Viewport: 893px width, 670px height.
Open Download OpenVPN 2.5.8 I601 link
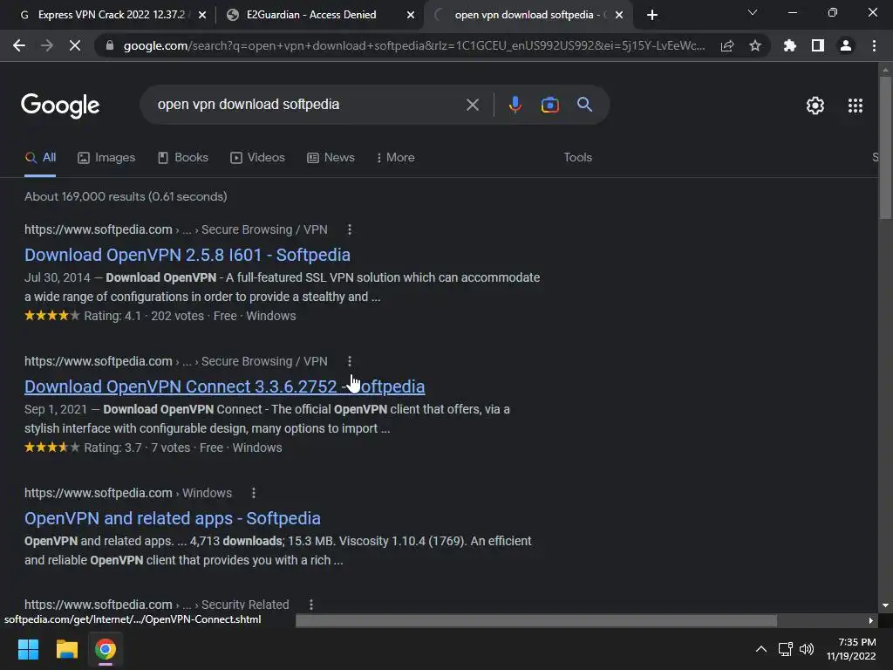click(x=187, y=255)
